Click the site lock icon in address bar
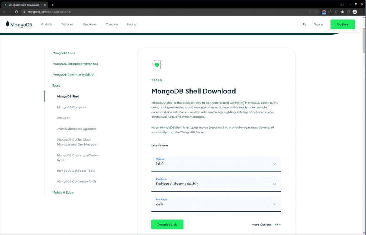 24,12
